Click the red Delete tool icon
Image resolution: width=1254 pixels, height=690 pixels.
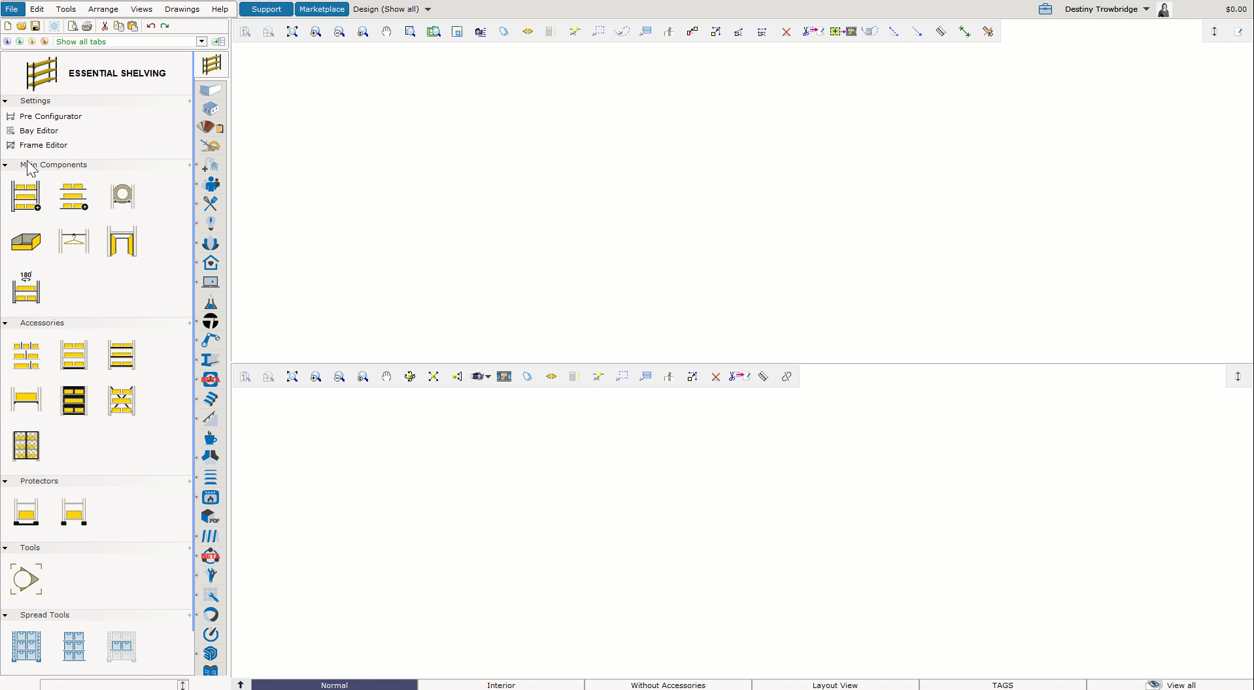[787, 31]
